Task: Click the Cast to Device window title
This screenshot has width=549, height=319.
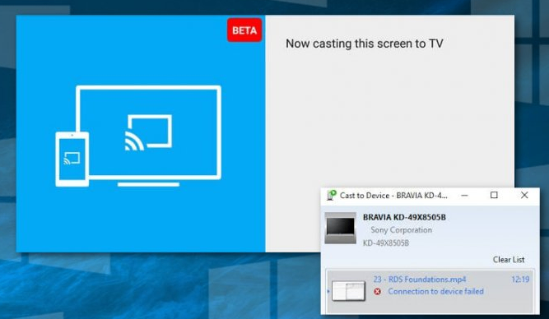Action: coord(393,196)
